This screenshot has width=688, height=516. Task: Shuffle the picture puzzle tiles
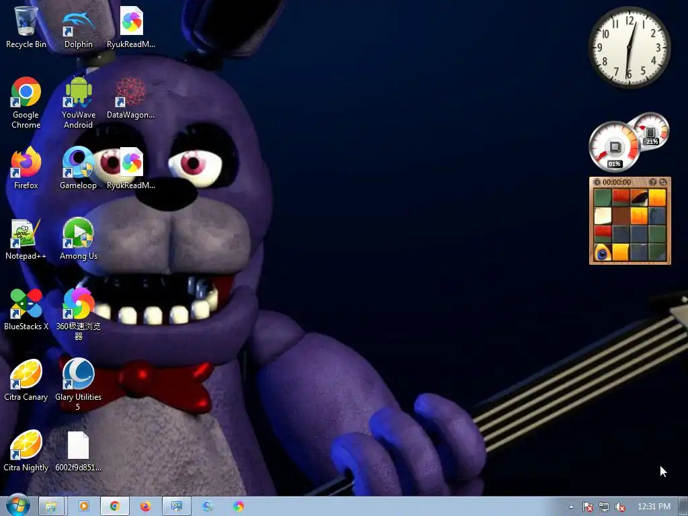pos(663,181)
